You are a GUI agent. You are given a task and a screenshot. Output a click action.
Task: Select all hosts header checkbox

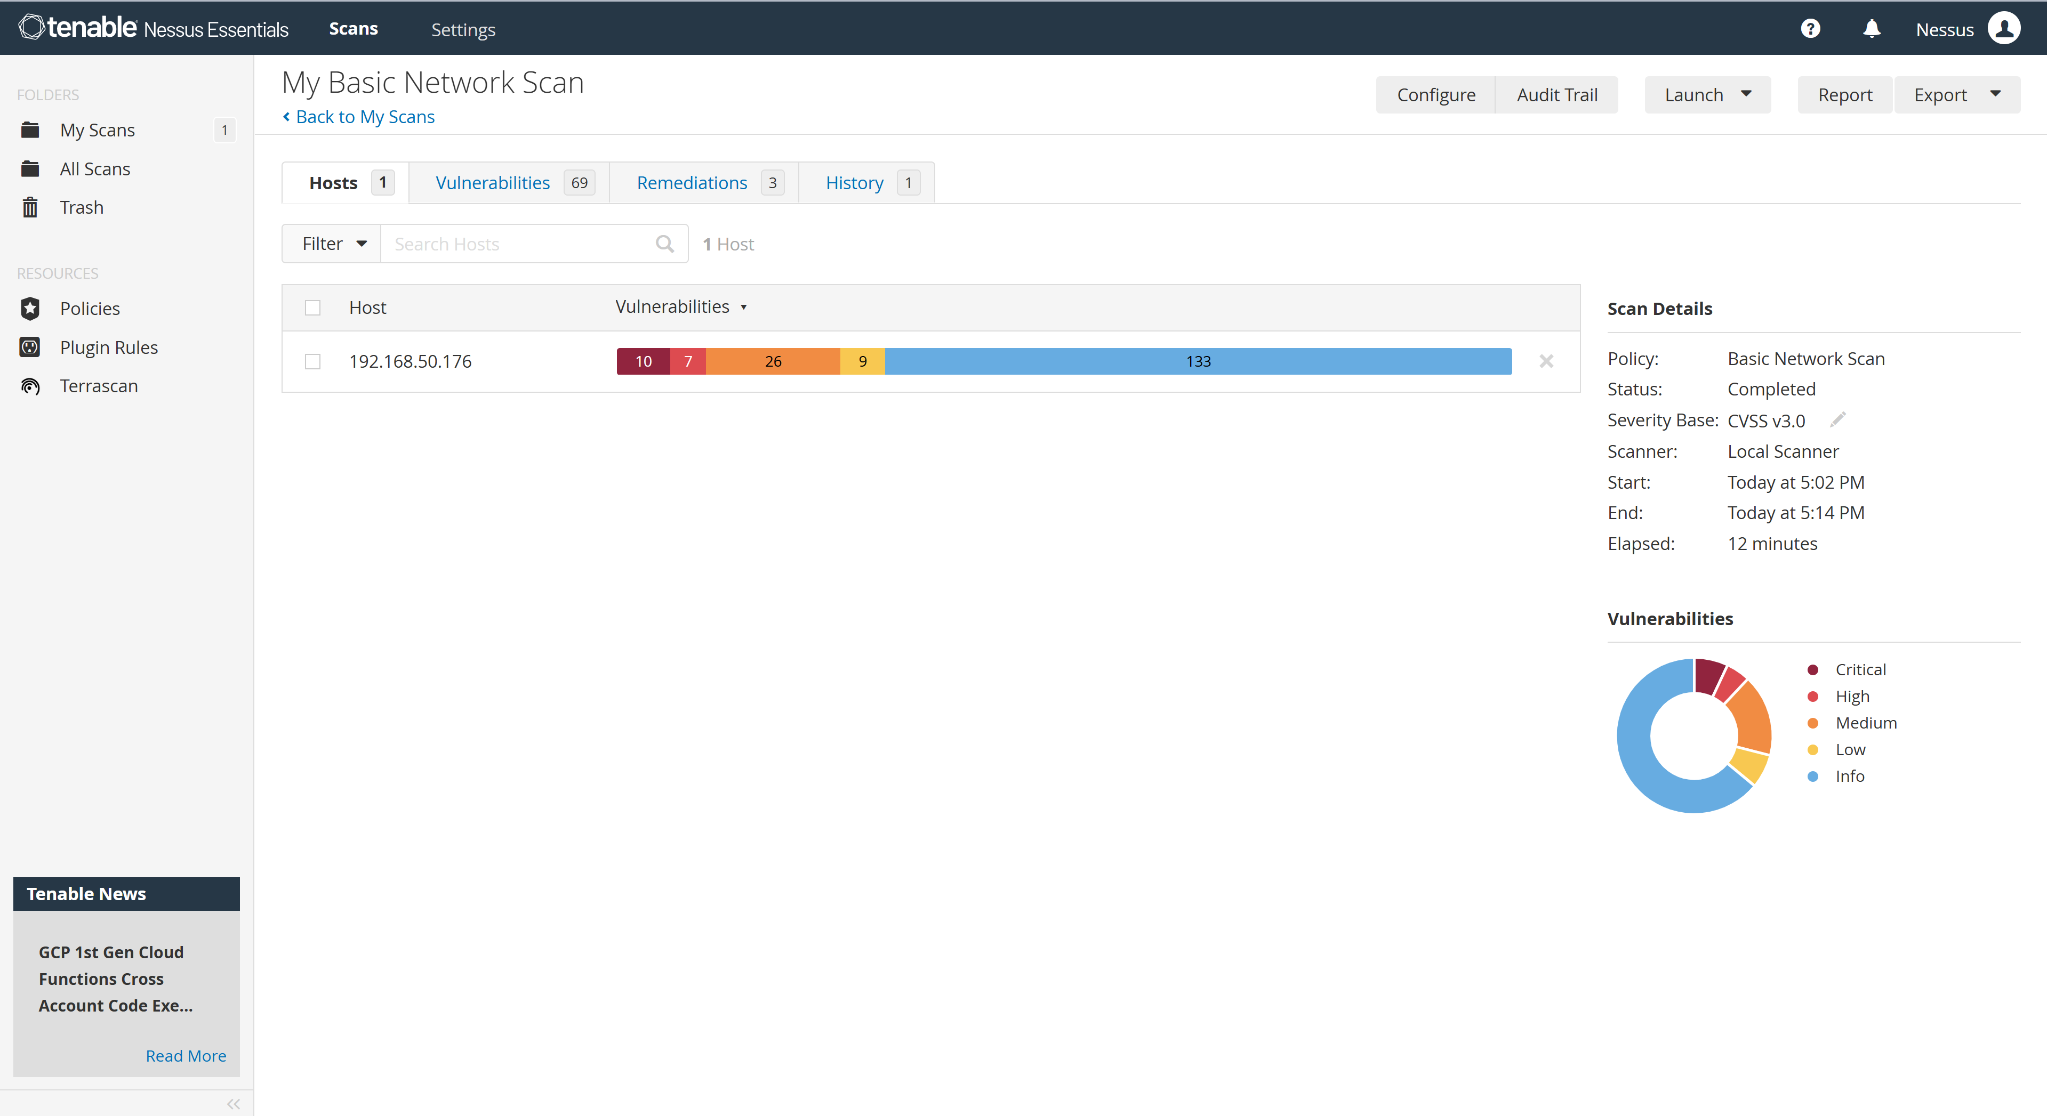pyautogui.click(x=313, y=308)
